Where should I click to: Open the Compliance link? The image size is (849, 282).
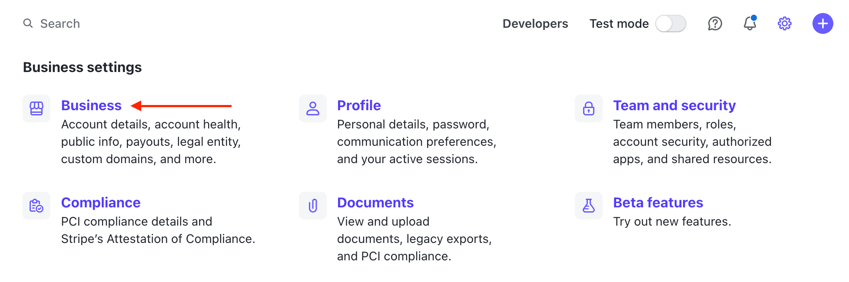101,203
